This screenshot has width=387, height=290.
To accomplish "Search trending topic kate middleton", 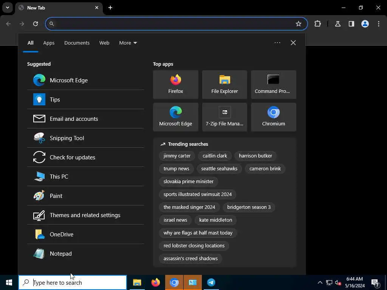I will [x=215, y=220].
